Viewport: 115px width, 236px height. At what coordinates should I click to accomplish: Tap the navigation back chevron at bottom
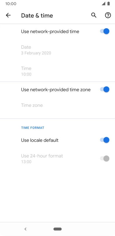point(25,229)
